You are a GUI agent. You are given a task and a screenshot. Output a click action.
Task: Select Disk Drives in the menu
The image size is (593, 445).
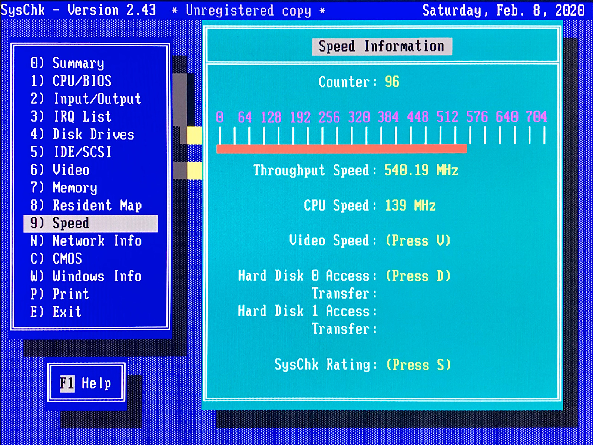(82, 134)
